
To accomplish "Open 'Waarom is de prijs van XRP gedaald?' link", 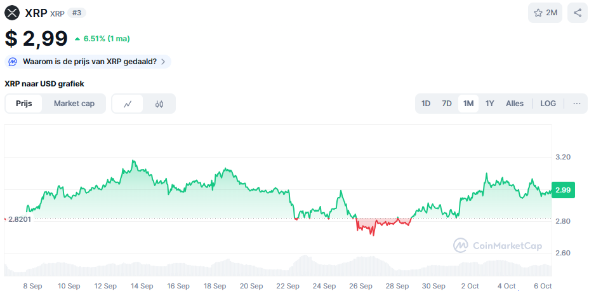I will point(89,62).
